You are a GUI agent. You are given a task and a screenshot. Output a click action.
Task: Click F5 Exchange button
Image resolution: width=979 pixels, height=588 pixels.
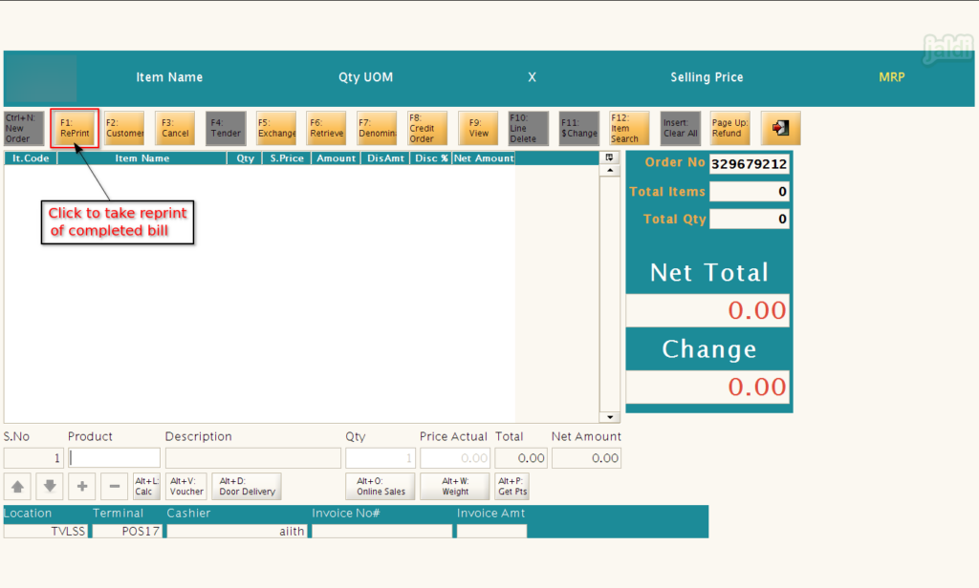coord(276,129)
